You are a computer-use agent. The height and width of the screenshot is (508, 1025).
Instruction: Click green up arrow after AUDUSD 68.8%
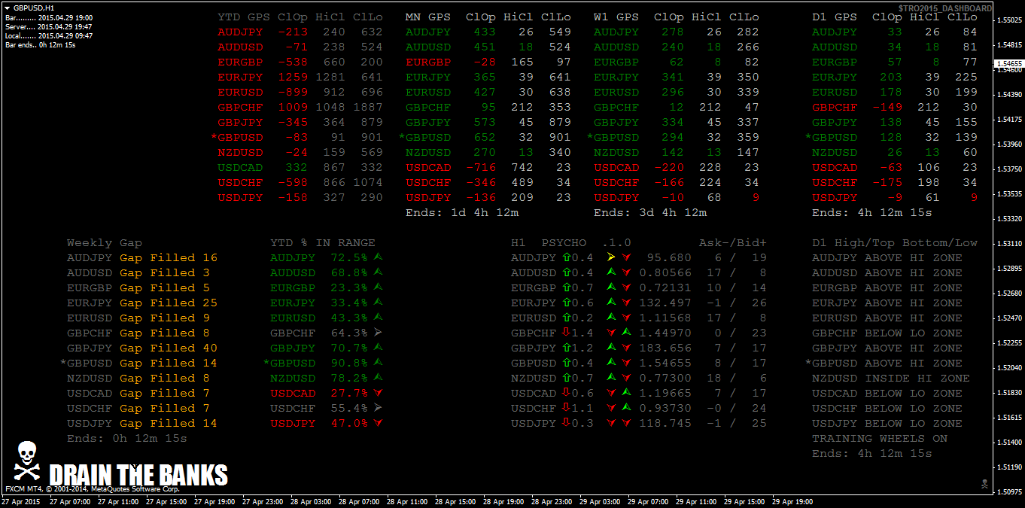(378, 272)
